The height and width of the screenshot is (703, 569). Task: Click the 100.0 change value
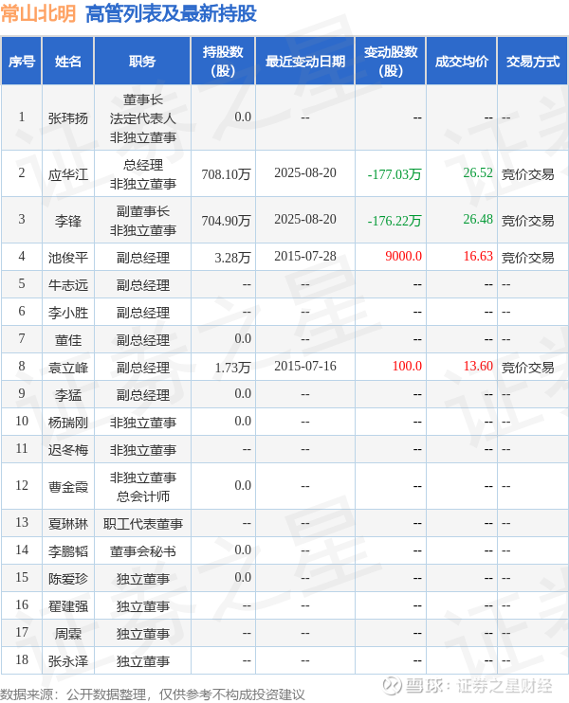407,366
